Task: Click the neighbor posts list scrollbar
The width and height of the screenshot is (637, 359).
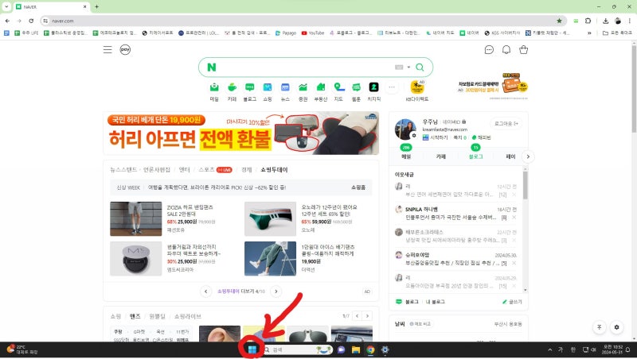Action: click(x=526, y=185)
